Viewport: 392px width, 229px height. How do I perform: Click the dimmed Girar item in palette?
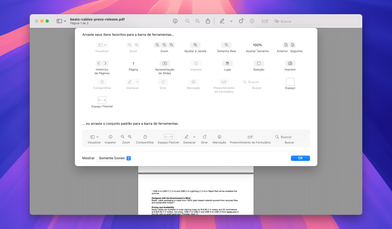[163, 82]
